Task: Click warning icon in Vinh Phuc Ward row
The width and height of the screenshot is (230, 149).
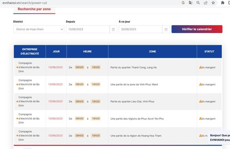Action: 200,84
